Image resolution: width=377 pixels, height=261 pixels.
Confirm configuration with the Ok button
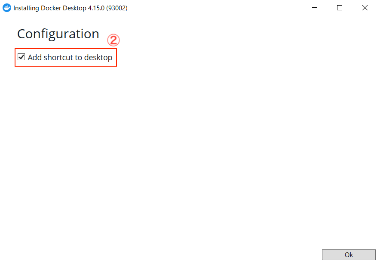[349, 255]
